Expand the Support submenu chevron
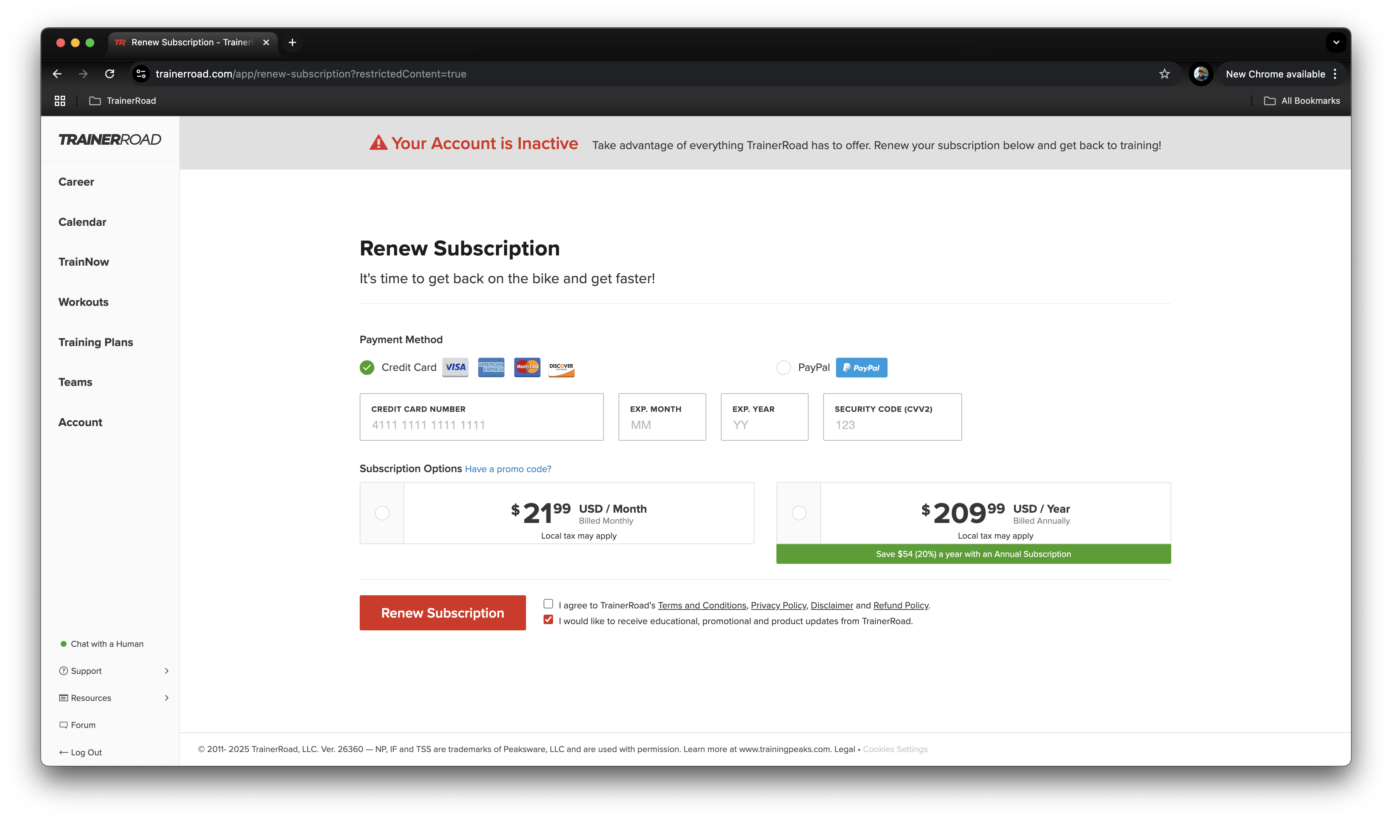The image size is (1392, 820). click(166, 671)
